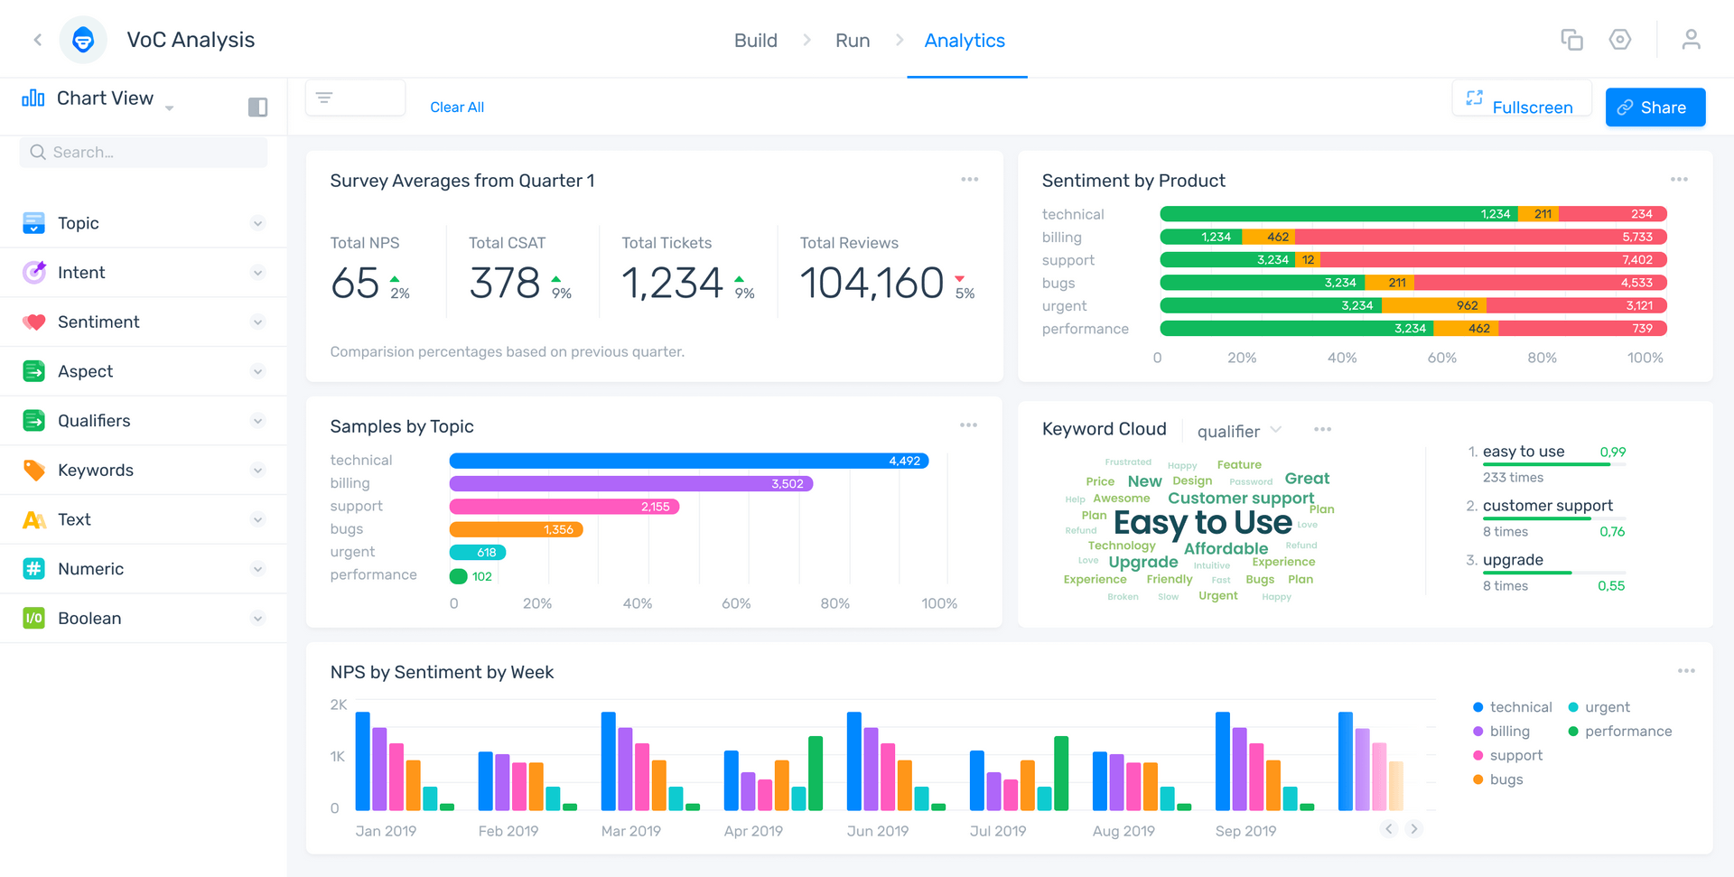The height and width of the screenshot is (877, 1734).
Task: Toggle the technical series in NPS legend
Action: click(x=1512, y=707)
